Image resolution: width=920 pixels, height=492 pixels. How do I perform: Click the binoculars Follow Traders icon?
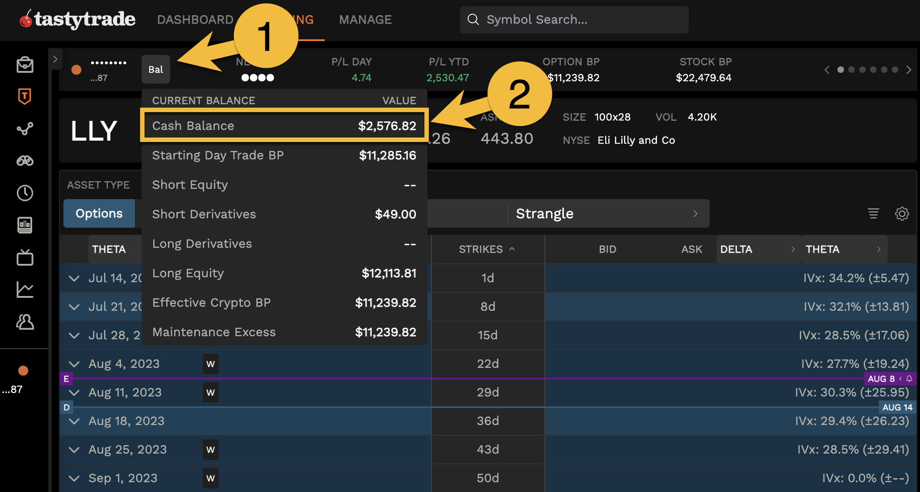pyautogui.click(x=25, y=161)
